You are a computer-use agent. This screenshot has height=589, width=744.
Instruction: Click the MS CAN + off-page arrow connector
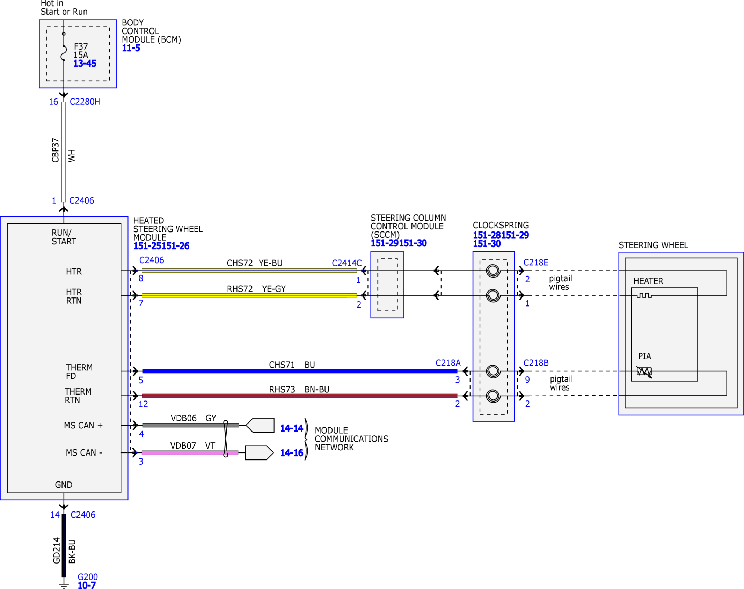point(260,425)
